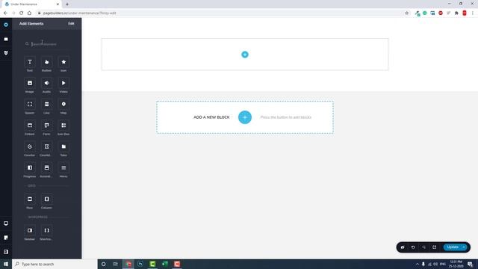Screen dimensions: 478x269
Task: Select the Row grid element
Action: tap(30, 200)
